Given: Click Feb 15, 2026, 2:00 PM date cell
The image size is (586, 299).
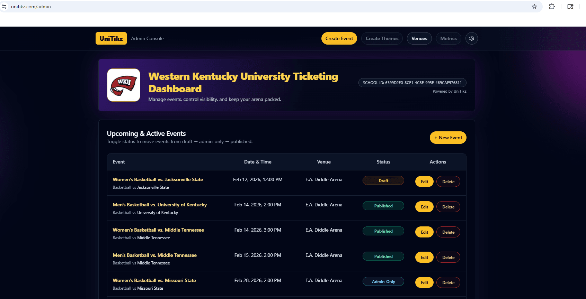Looking at the screenshot, I should tap(258, 255).
